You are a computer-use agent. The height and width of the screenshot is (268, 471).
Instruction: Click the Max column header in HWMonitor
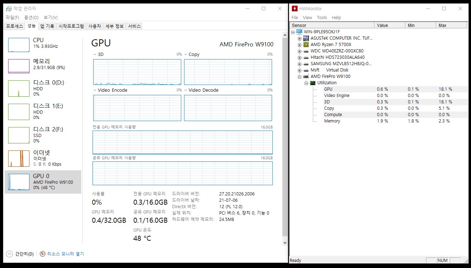tap(451, 25)
